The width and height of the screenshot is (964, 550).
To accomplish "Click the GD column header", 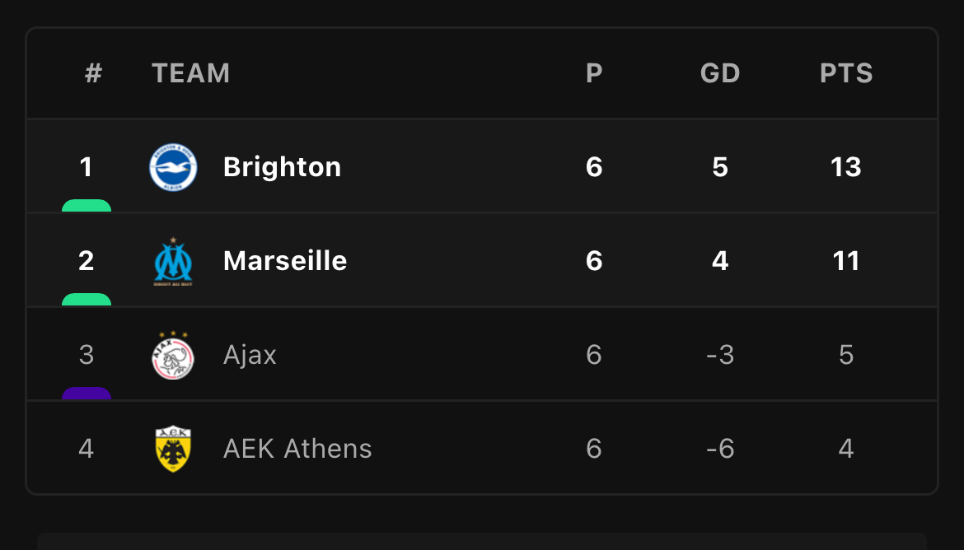I will click(720, 73).
